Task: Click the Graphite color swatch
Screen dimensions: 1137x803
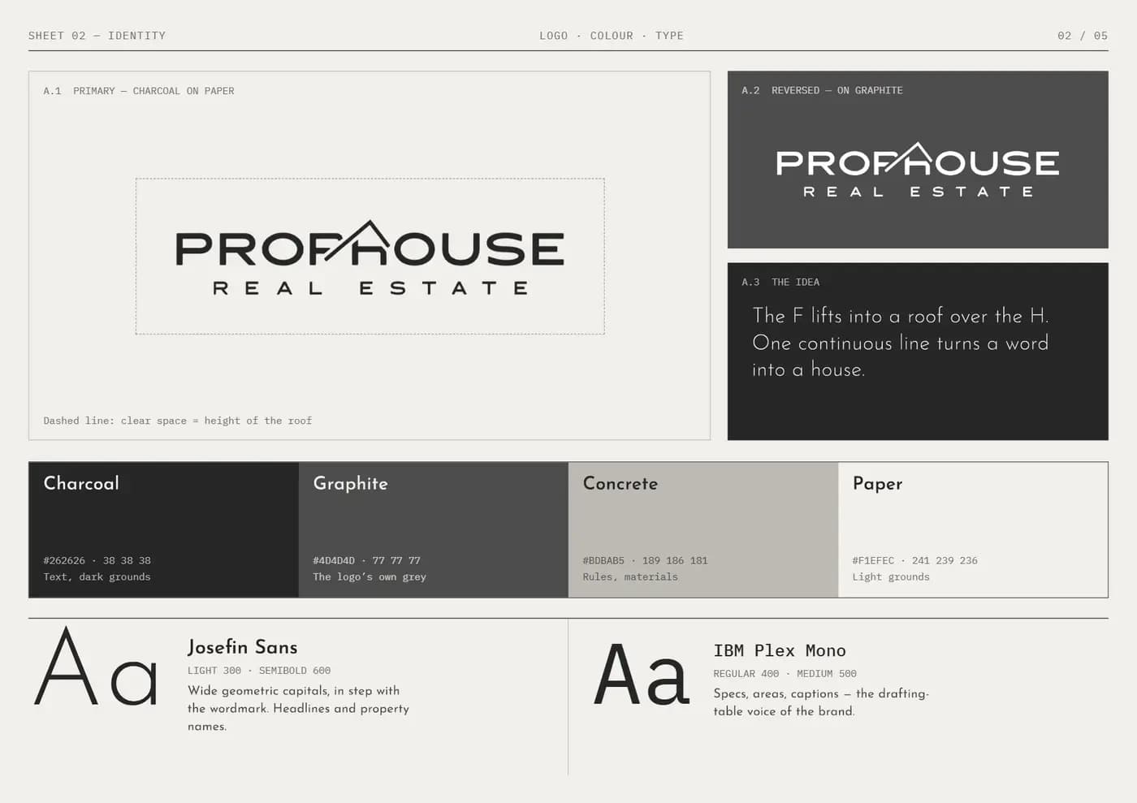Action: click(x=434, y=529)
